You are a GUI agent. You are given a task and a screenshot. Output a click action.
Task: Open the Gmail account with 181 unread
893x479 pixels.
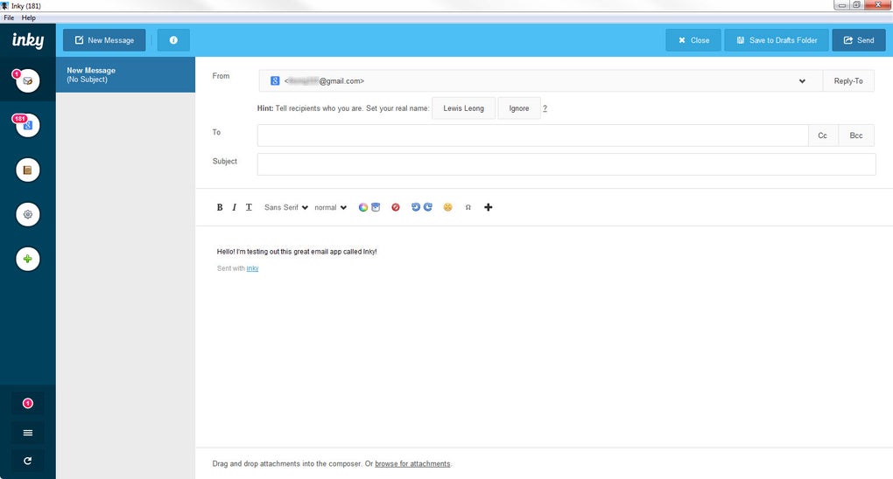coord(27,125)
